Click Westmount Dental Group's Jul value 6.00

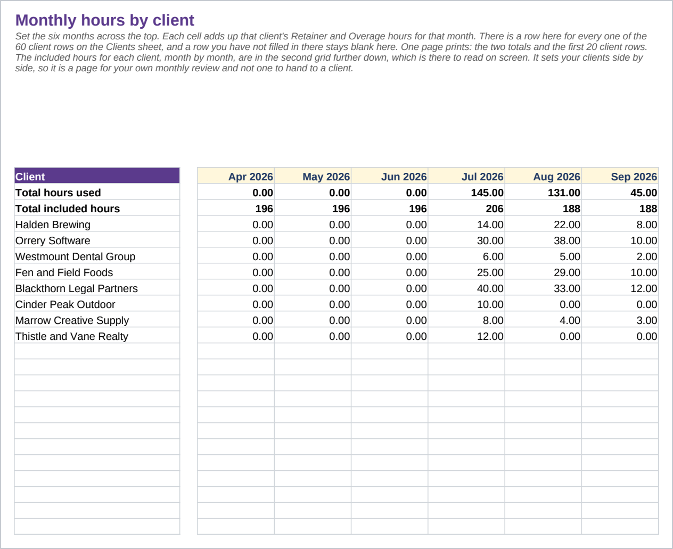[466, 256]
